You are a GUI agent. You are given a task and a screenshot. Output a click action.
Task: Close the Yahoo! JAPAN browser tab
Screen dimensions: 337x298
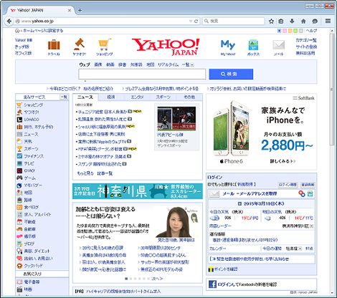tap(70, 10)
